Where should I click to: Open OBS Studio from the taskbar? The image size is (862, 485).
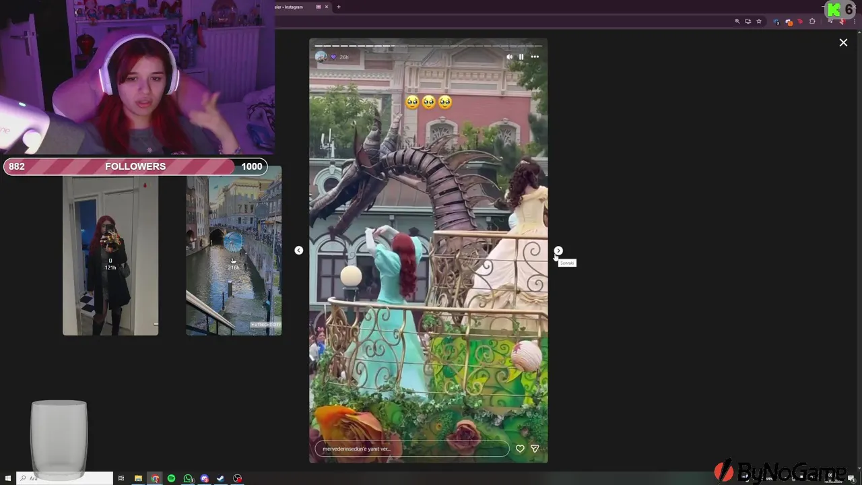tap(237, 478)
